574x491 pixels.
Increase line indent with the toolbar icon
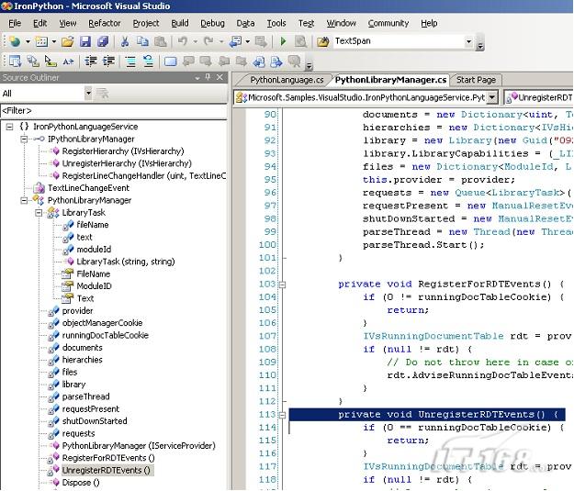(108, 61)
